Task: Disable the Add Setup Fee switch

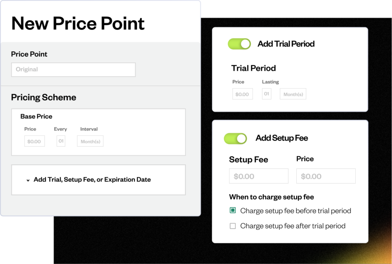Action: (x=235, y=138)
